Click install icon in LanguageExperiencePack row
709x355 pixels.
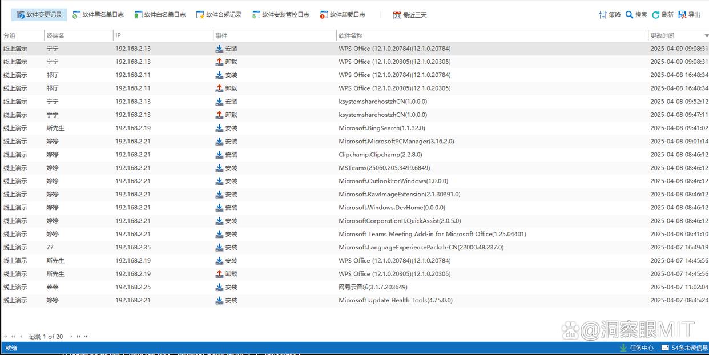coord(219,247)
